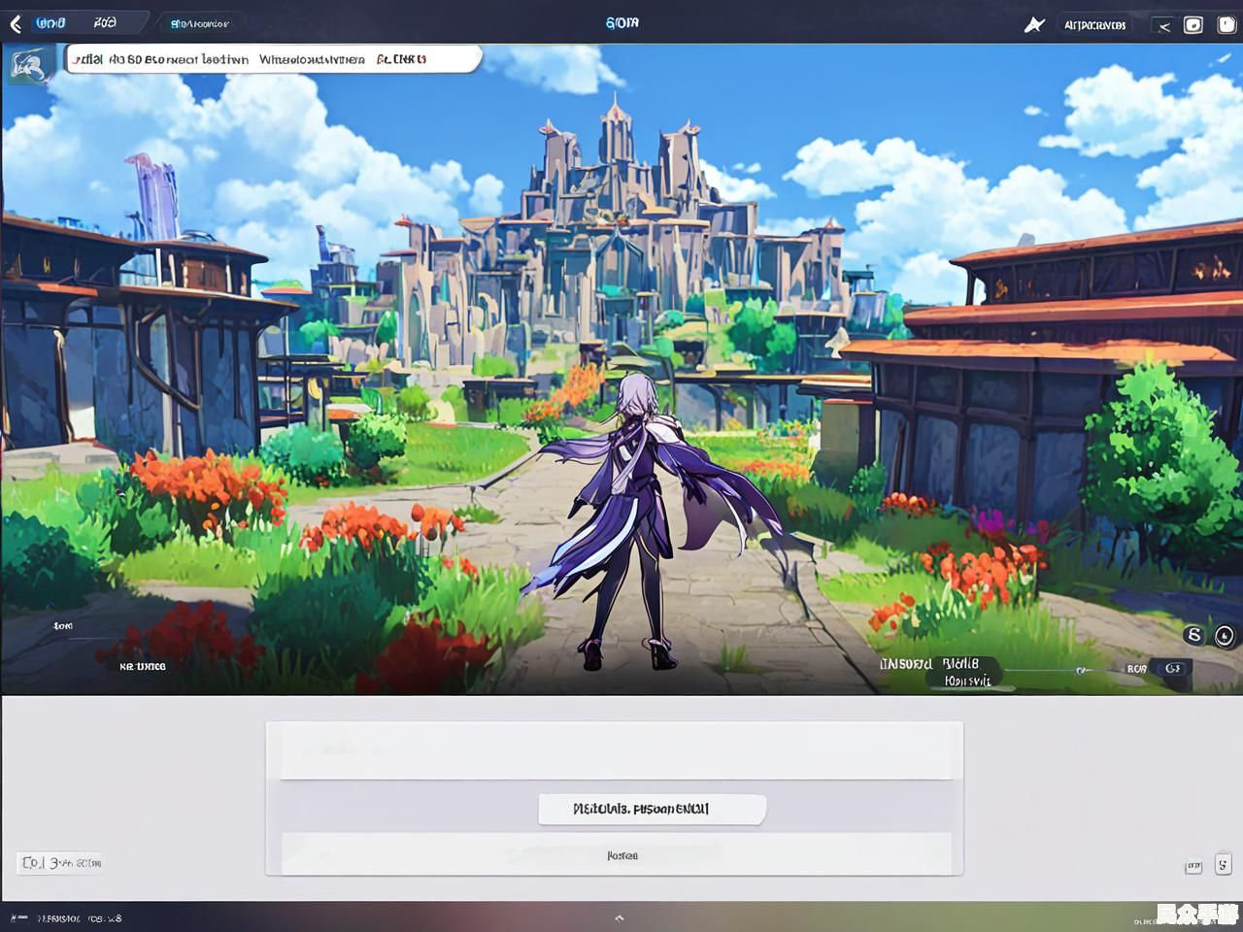Screen dimensions: 1243x932
Task: Click the winged arrow icon in the top bar
Action: click(1034, 24)
